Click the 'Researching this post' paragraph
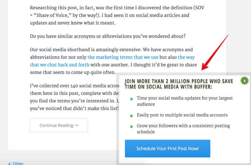251x165 pixels. click(x=117, y=15)
